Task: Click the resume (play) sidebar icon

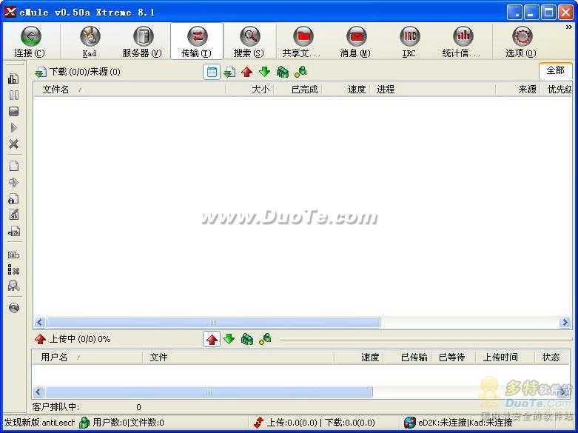Action: click(13, 128)
